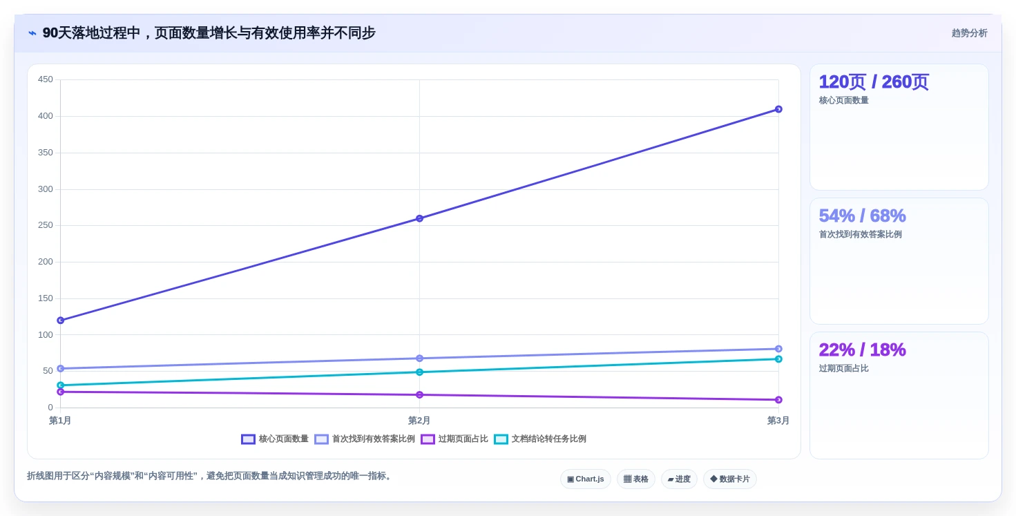Click 首次找到有效答案比例 point at 第3月
1016x516 pixels.
pos(778,349)
